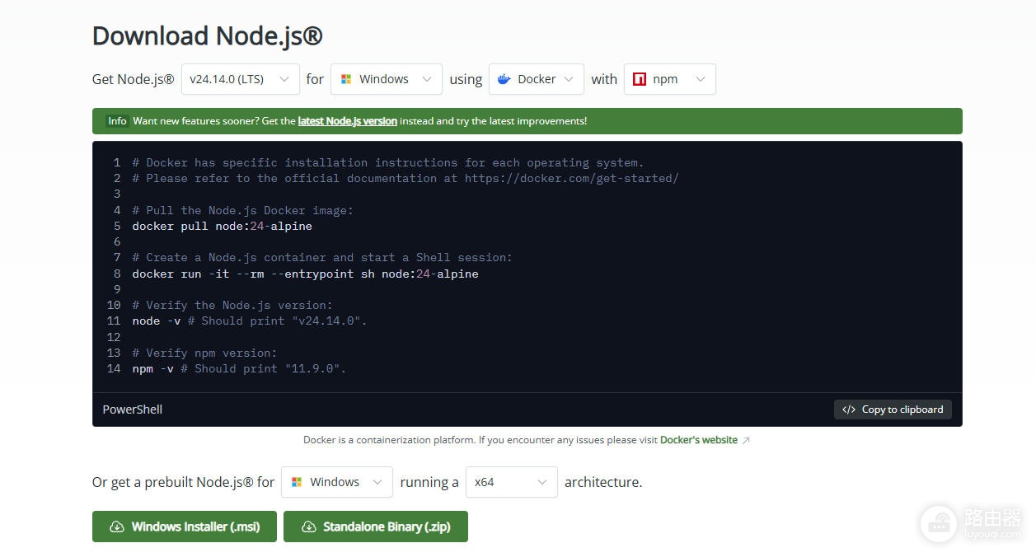This screenshot has width=1036, height=557.
Task: Open Docker's website link
Action: pos(698,440)
